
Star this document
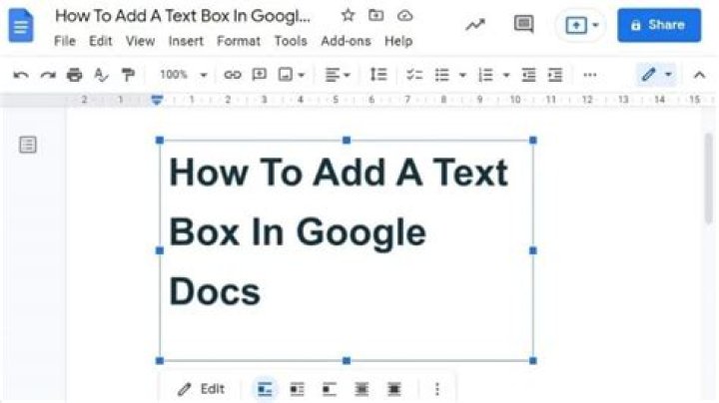tap(349, 16)
